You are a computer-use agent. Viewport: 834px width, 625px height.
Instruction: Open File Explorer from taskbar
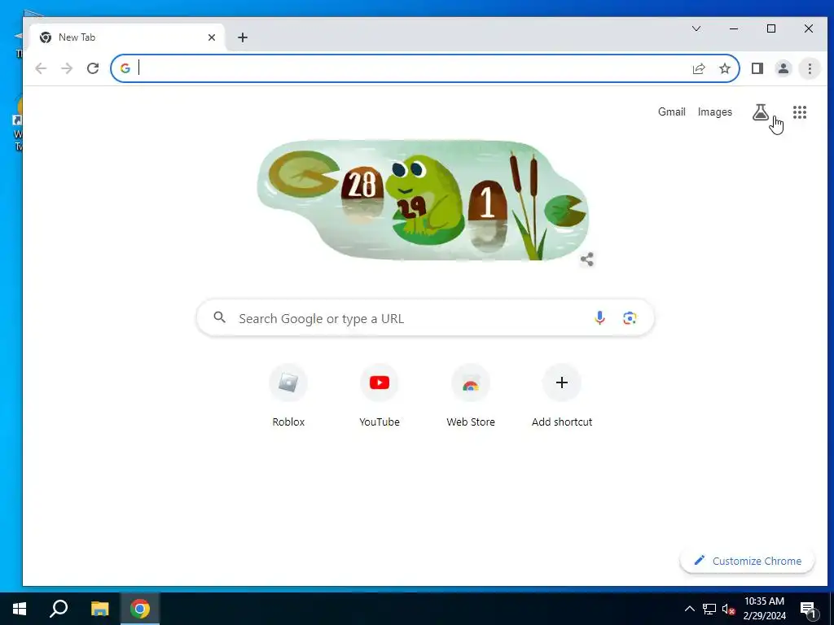click(x=99, y=609)
